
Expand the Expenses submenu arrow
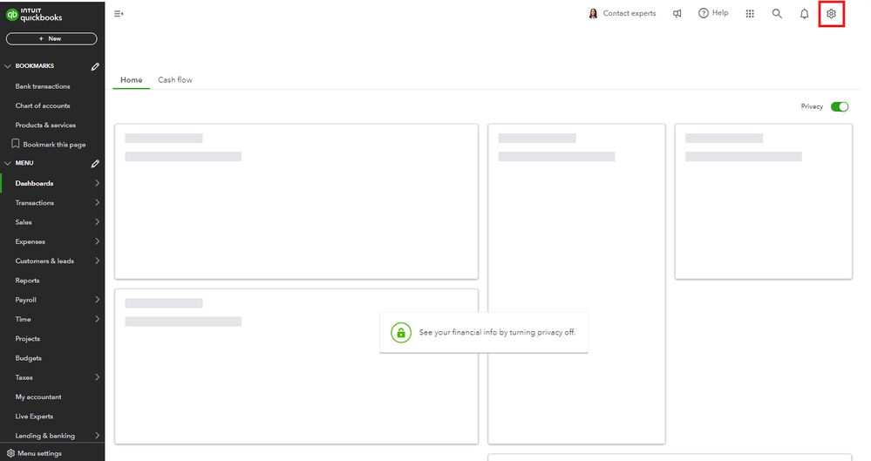97,241
